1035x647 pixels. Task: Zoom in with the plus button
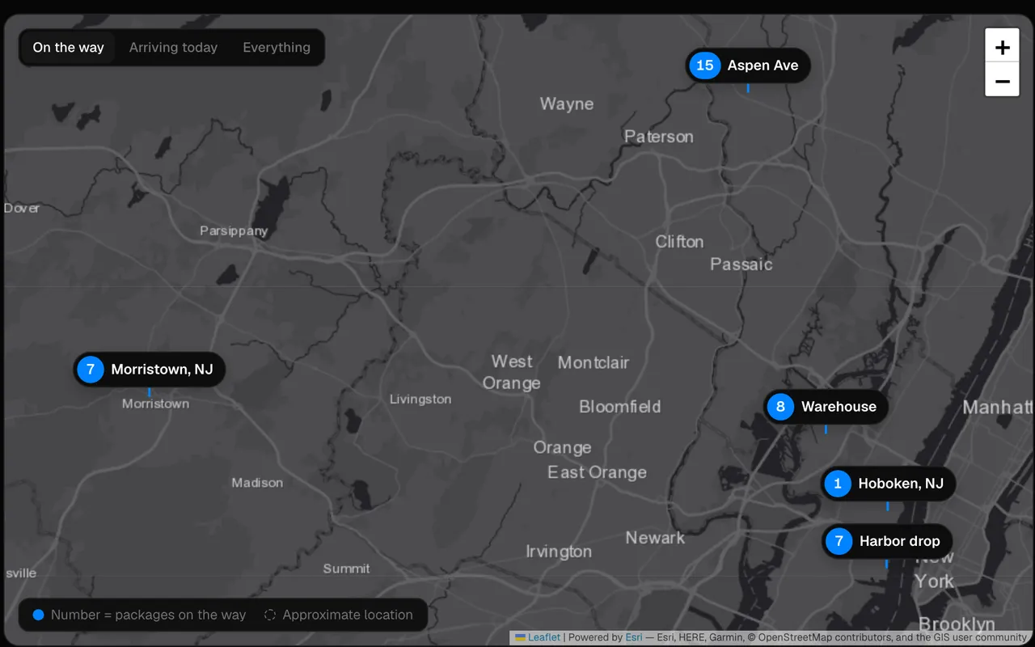1002,47
